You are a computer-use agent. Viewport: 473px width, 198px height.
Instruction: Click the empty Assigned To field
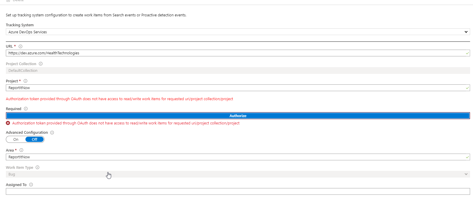point(238,191)
